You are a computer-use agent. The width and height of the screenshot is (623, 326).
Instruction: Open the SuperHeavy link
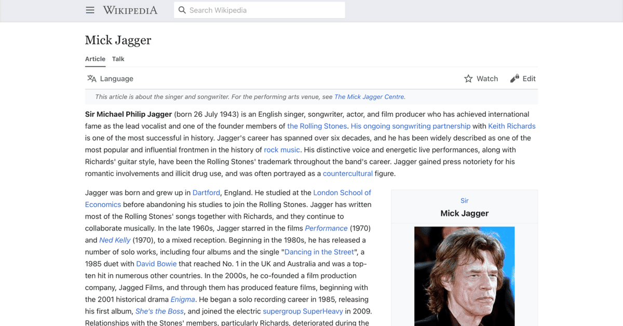[323, 312]
